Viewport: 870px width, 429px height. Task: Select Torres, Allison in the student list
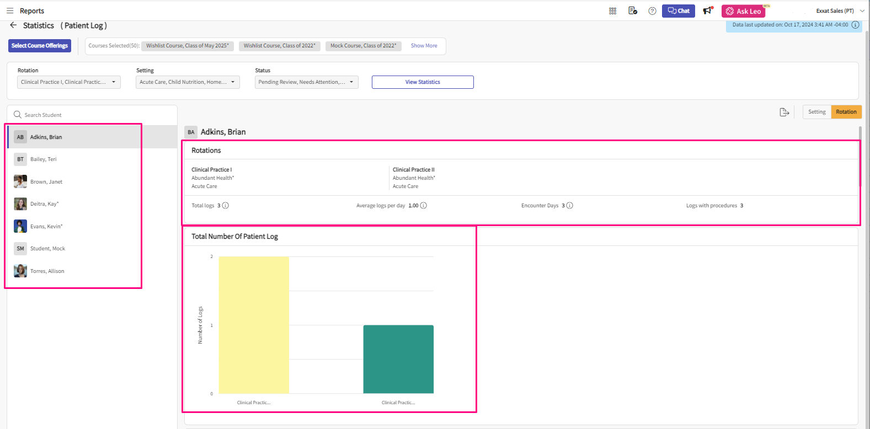47,271
